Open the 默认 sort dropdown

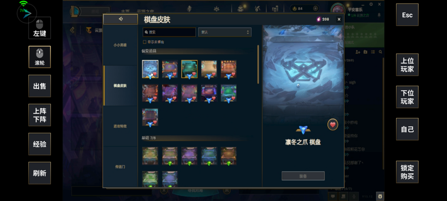225,32
